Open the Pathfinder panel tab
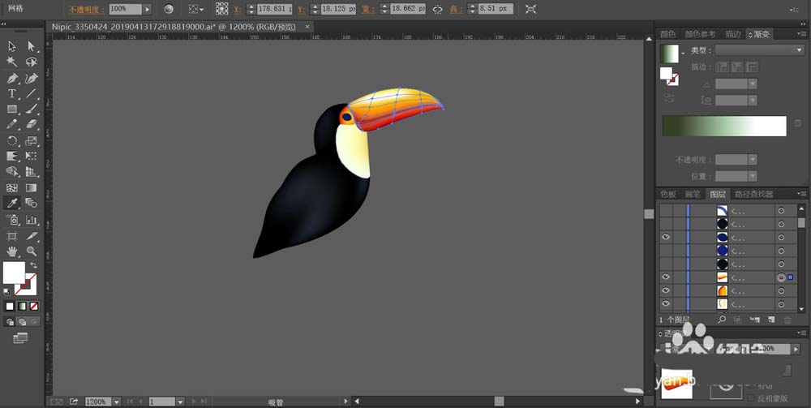 754,194
